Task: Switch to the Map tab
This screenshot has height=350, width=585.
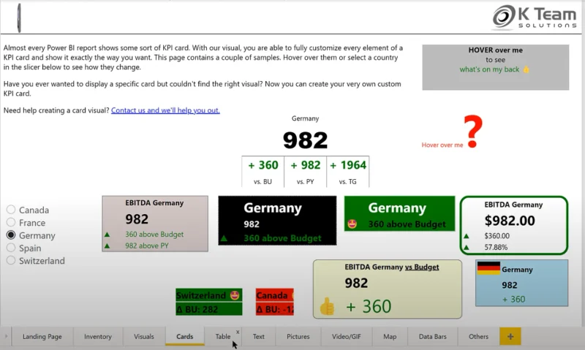Action: point(390,336)
